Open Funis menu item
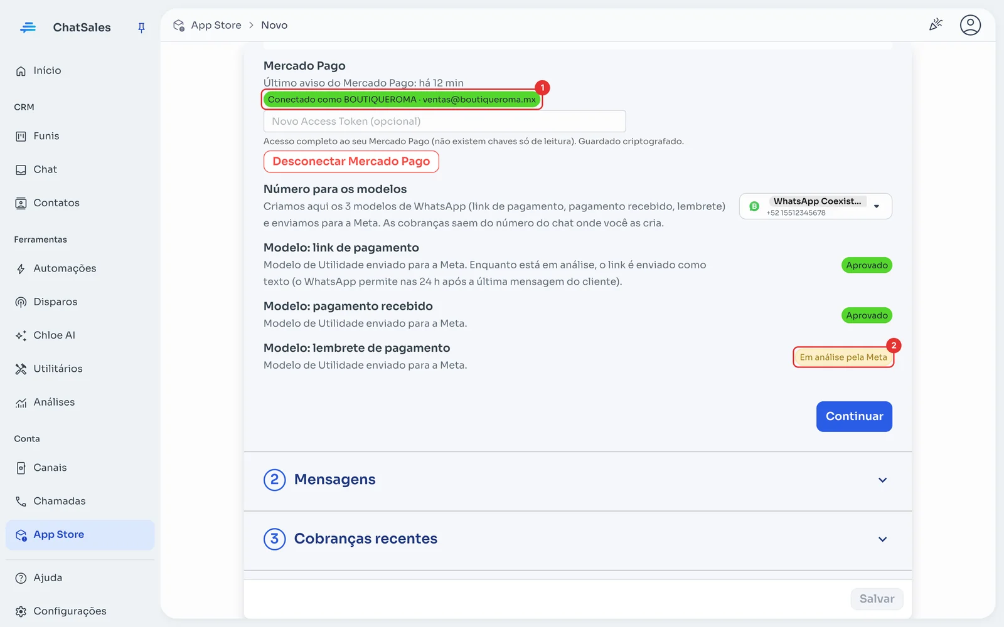The height and width of the screenshot is (627, 1004). tap(80, 136)
